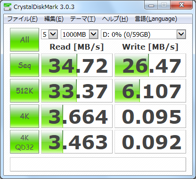Close the CrystalDiskMark window
Viewport: 196px width, 179px height.
181,5
